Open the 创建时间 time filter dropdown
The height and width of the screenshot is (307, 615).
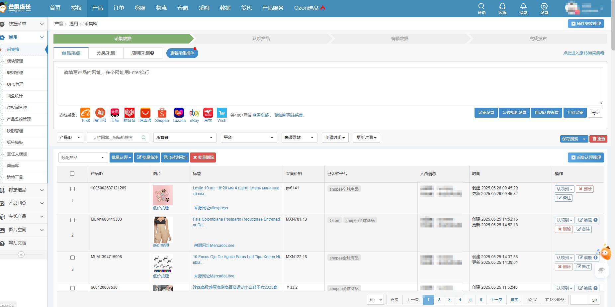[335, 137]
